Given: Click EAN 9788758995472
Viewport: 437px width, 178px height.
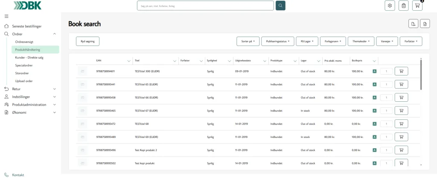Looking at the screenshot, I should coord(106,124).
